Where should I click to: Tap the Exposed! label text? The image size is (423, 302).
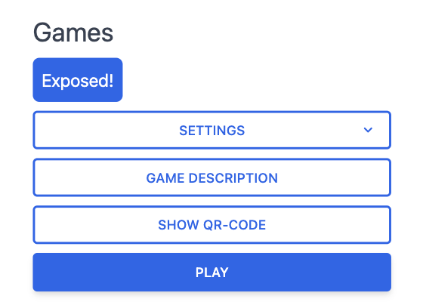point(78,81)
